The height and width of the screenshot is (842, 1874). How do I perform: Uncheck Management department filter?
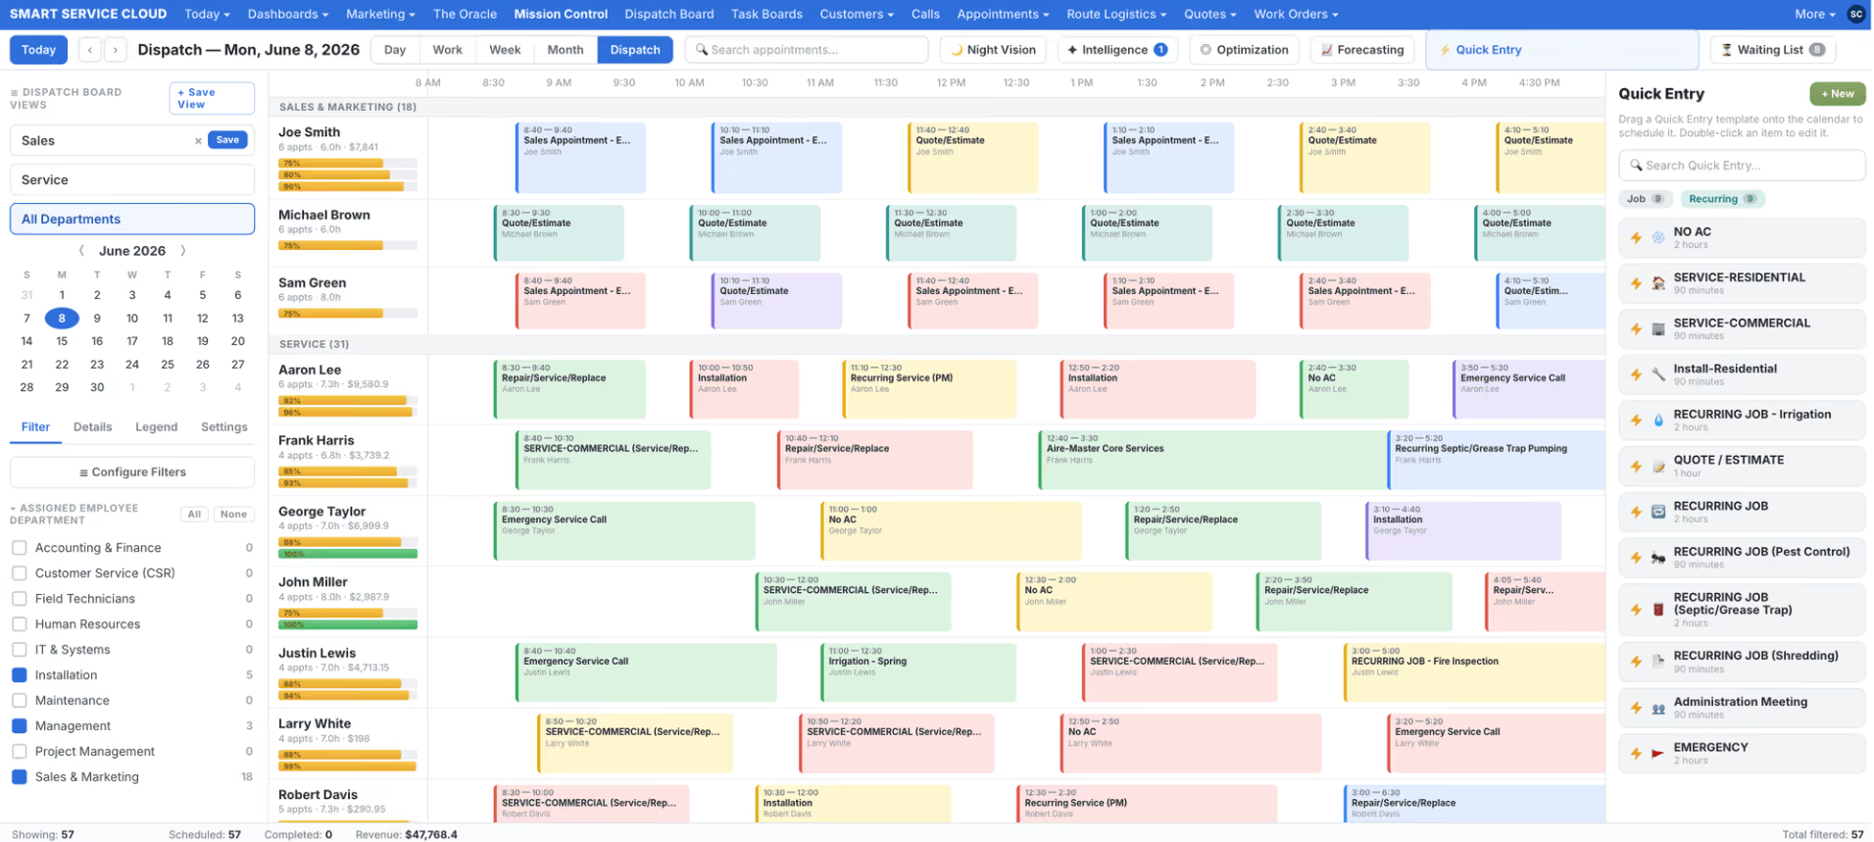pos(19,726)
